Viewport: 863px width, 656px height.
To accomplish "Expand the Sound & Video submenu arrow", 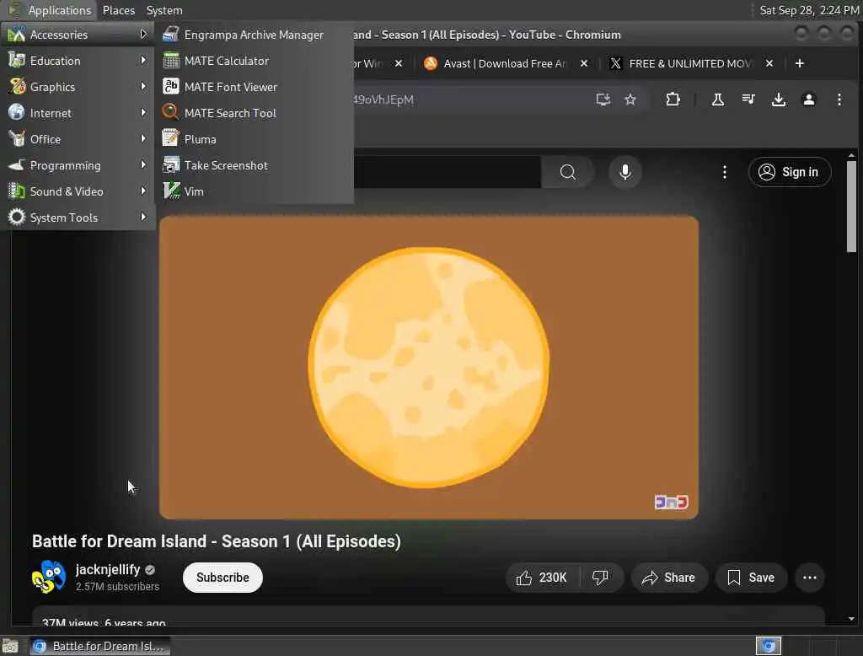I will (x=143, y=191).
